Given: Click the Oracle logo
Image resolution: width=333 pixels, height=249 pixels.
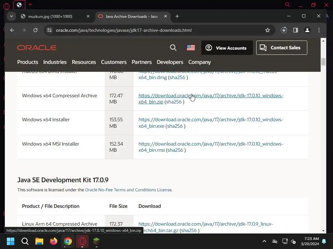Looking at the screenshot, I should [37, 48].
